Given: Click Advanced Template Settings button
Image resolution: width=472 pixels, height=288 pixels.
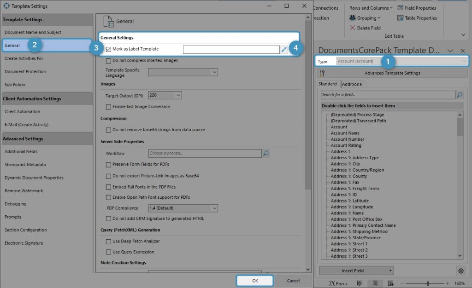Looking at the screenshot, I should pos(393,73).
